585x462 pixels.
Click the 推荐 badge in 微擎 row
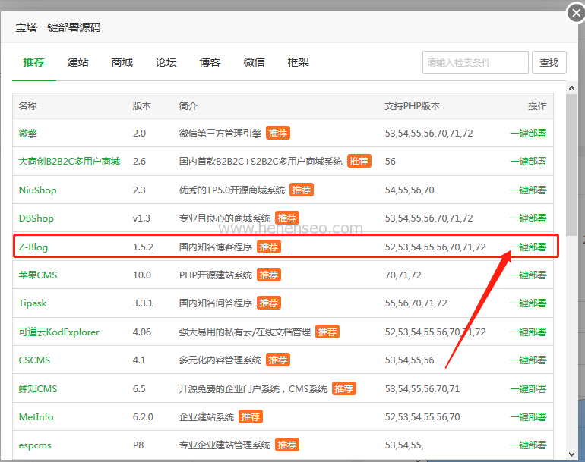277,133
